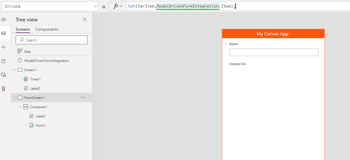This screenshot has width=350, height=160.
Task: Open the Advanced tools icon
Action: click(x=3, y=89)
